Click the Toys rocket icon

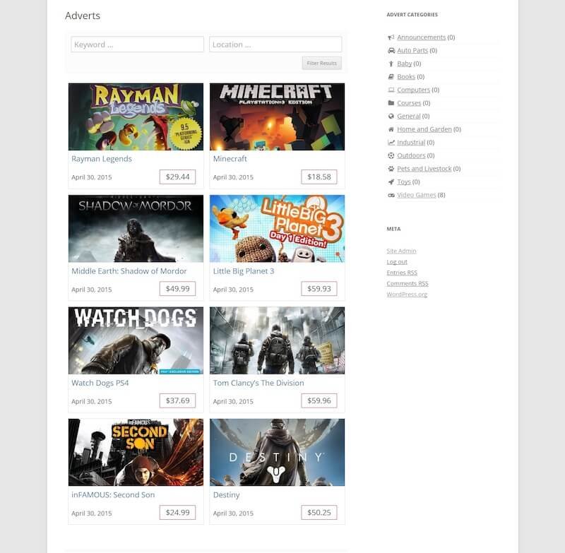coord(391,182)
